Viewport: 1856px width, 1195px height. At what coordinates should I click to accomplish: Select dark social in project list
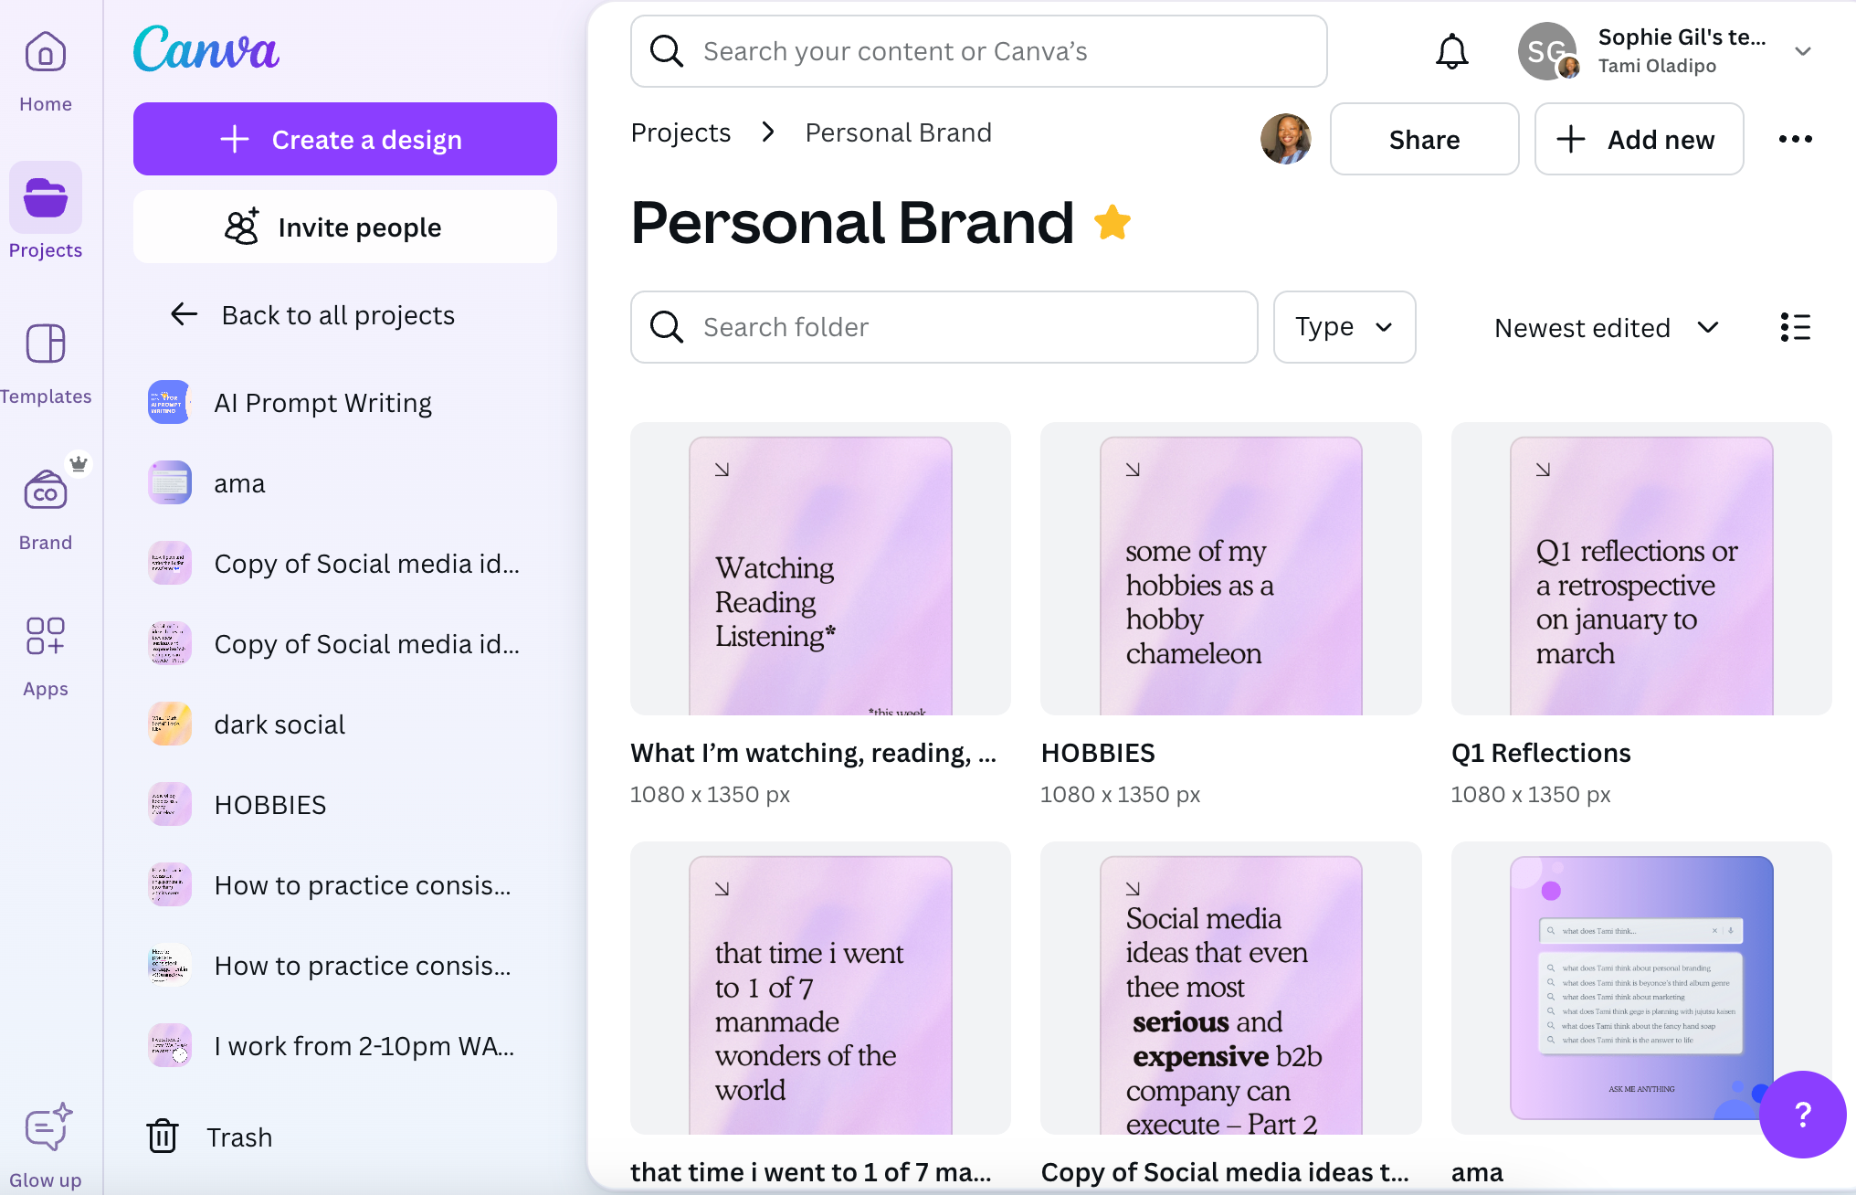(x=279, y=724)
